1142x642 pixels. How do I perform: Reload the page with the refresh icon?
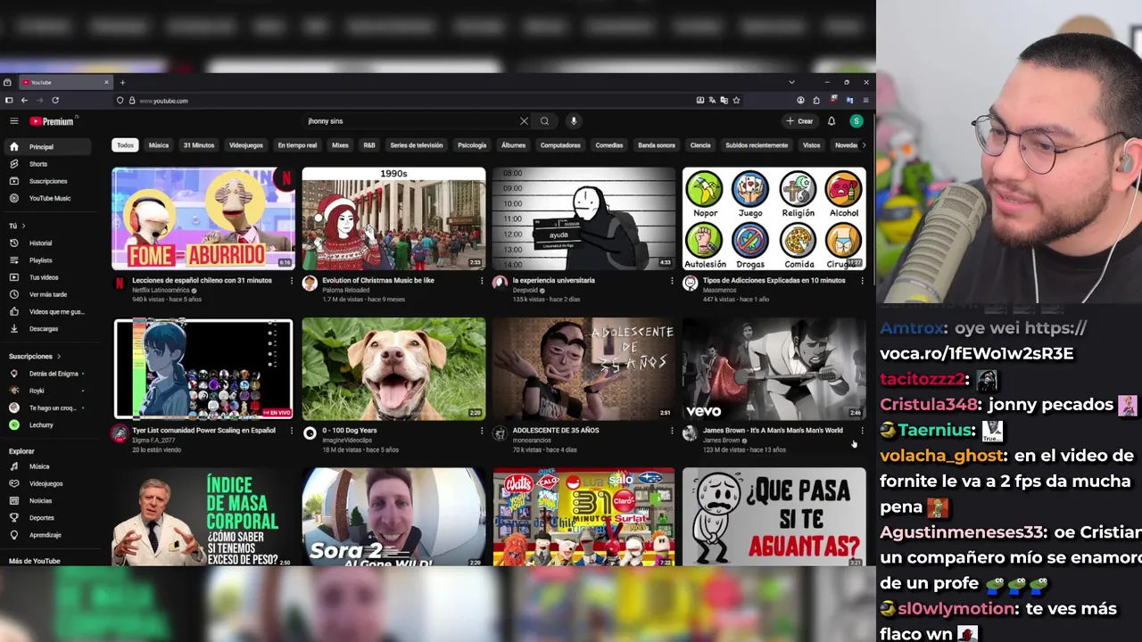point(55,101)
